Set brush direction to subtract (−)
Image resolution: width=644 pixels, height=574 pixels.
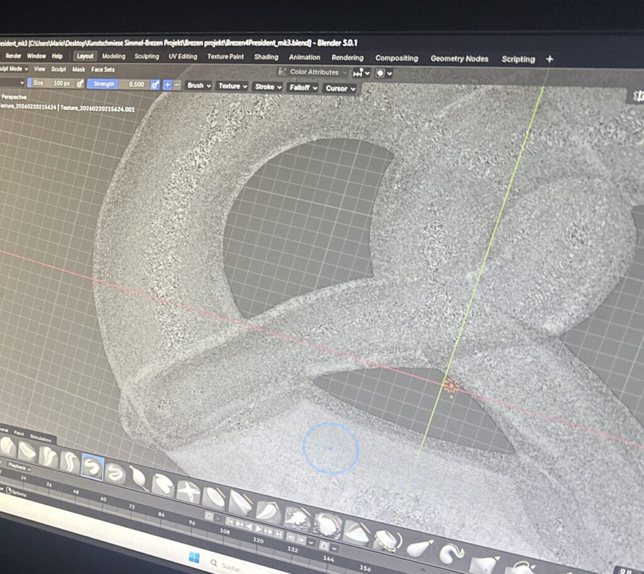[177, 85]
